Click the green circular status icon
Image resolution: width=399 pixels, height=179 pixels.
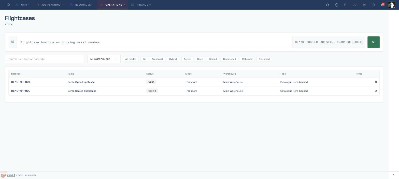click(337, 5)
